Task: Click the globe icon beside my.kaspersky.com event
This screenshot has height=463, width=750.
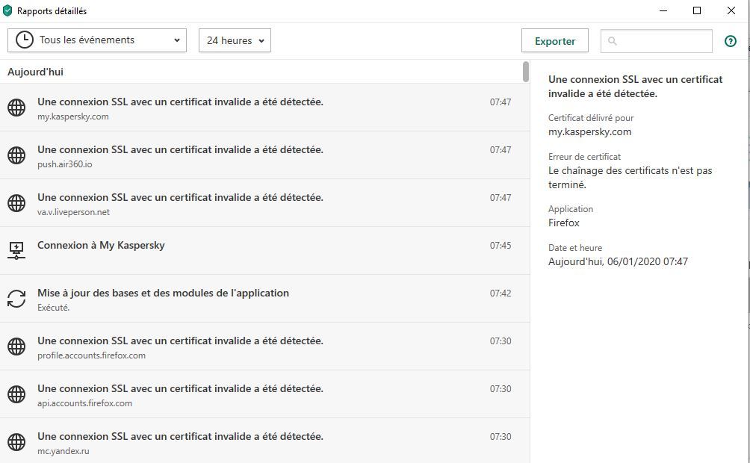Action: pos(16,108)
